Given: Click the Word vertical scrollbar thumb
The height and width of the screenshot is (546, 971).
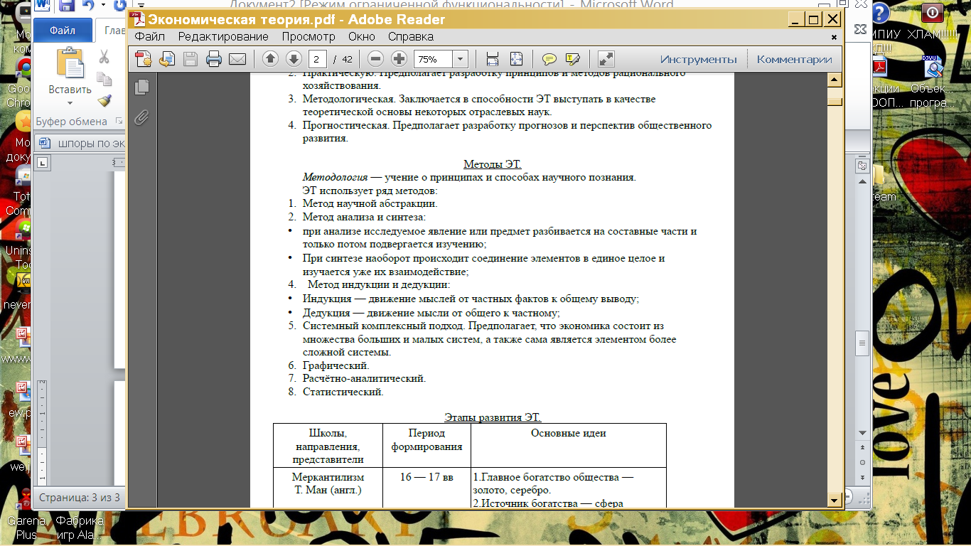Looking at the screenshot, I should 863,343.
